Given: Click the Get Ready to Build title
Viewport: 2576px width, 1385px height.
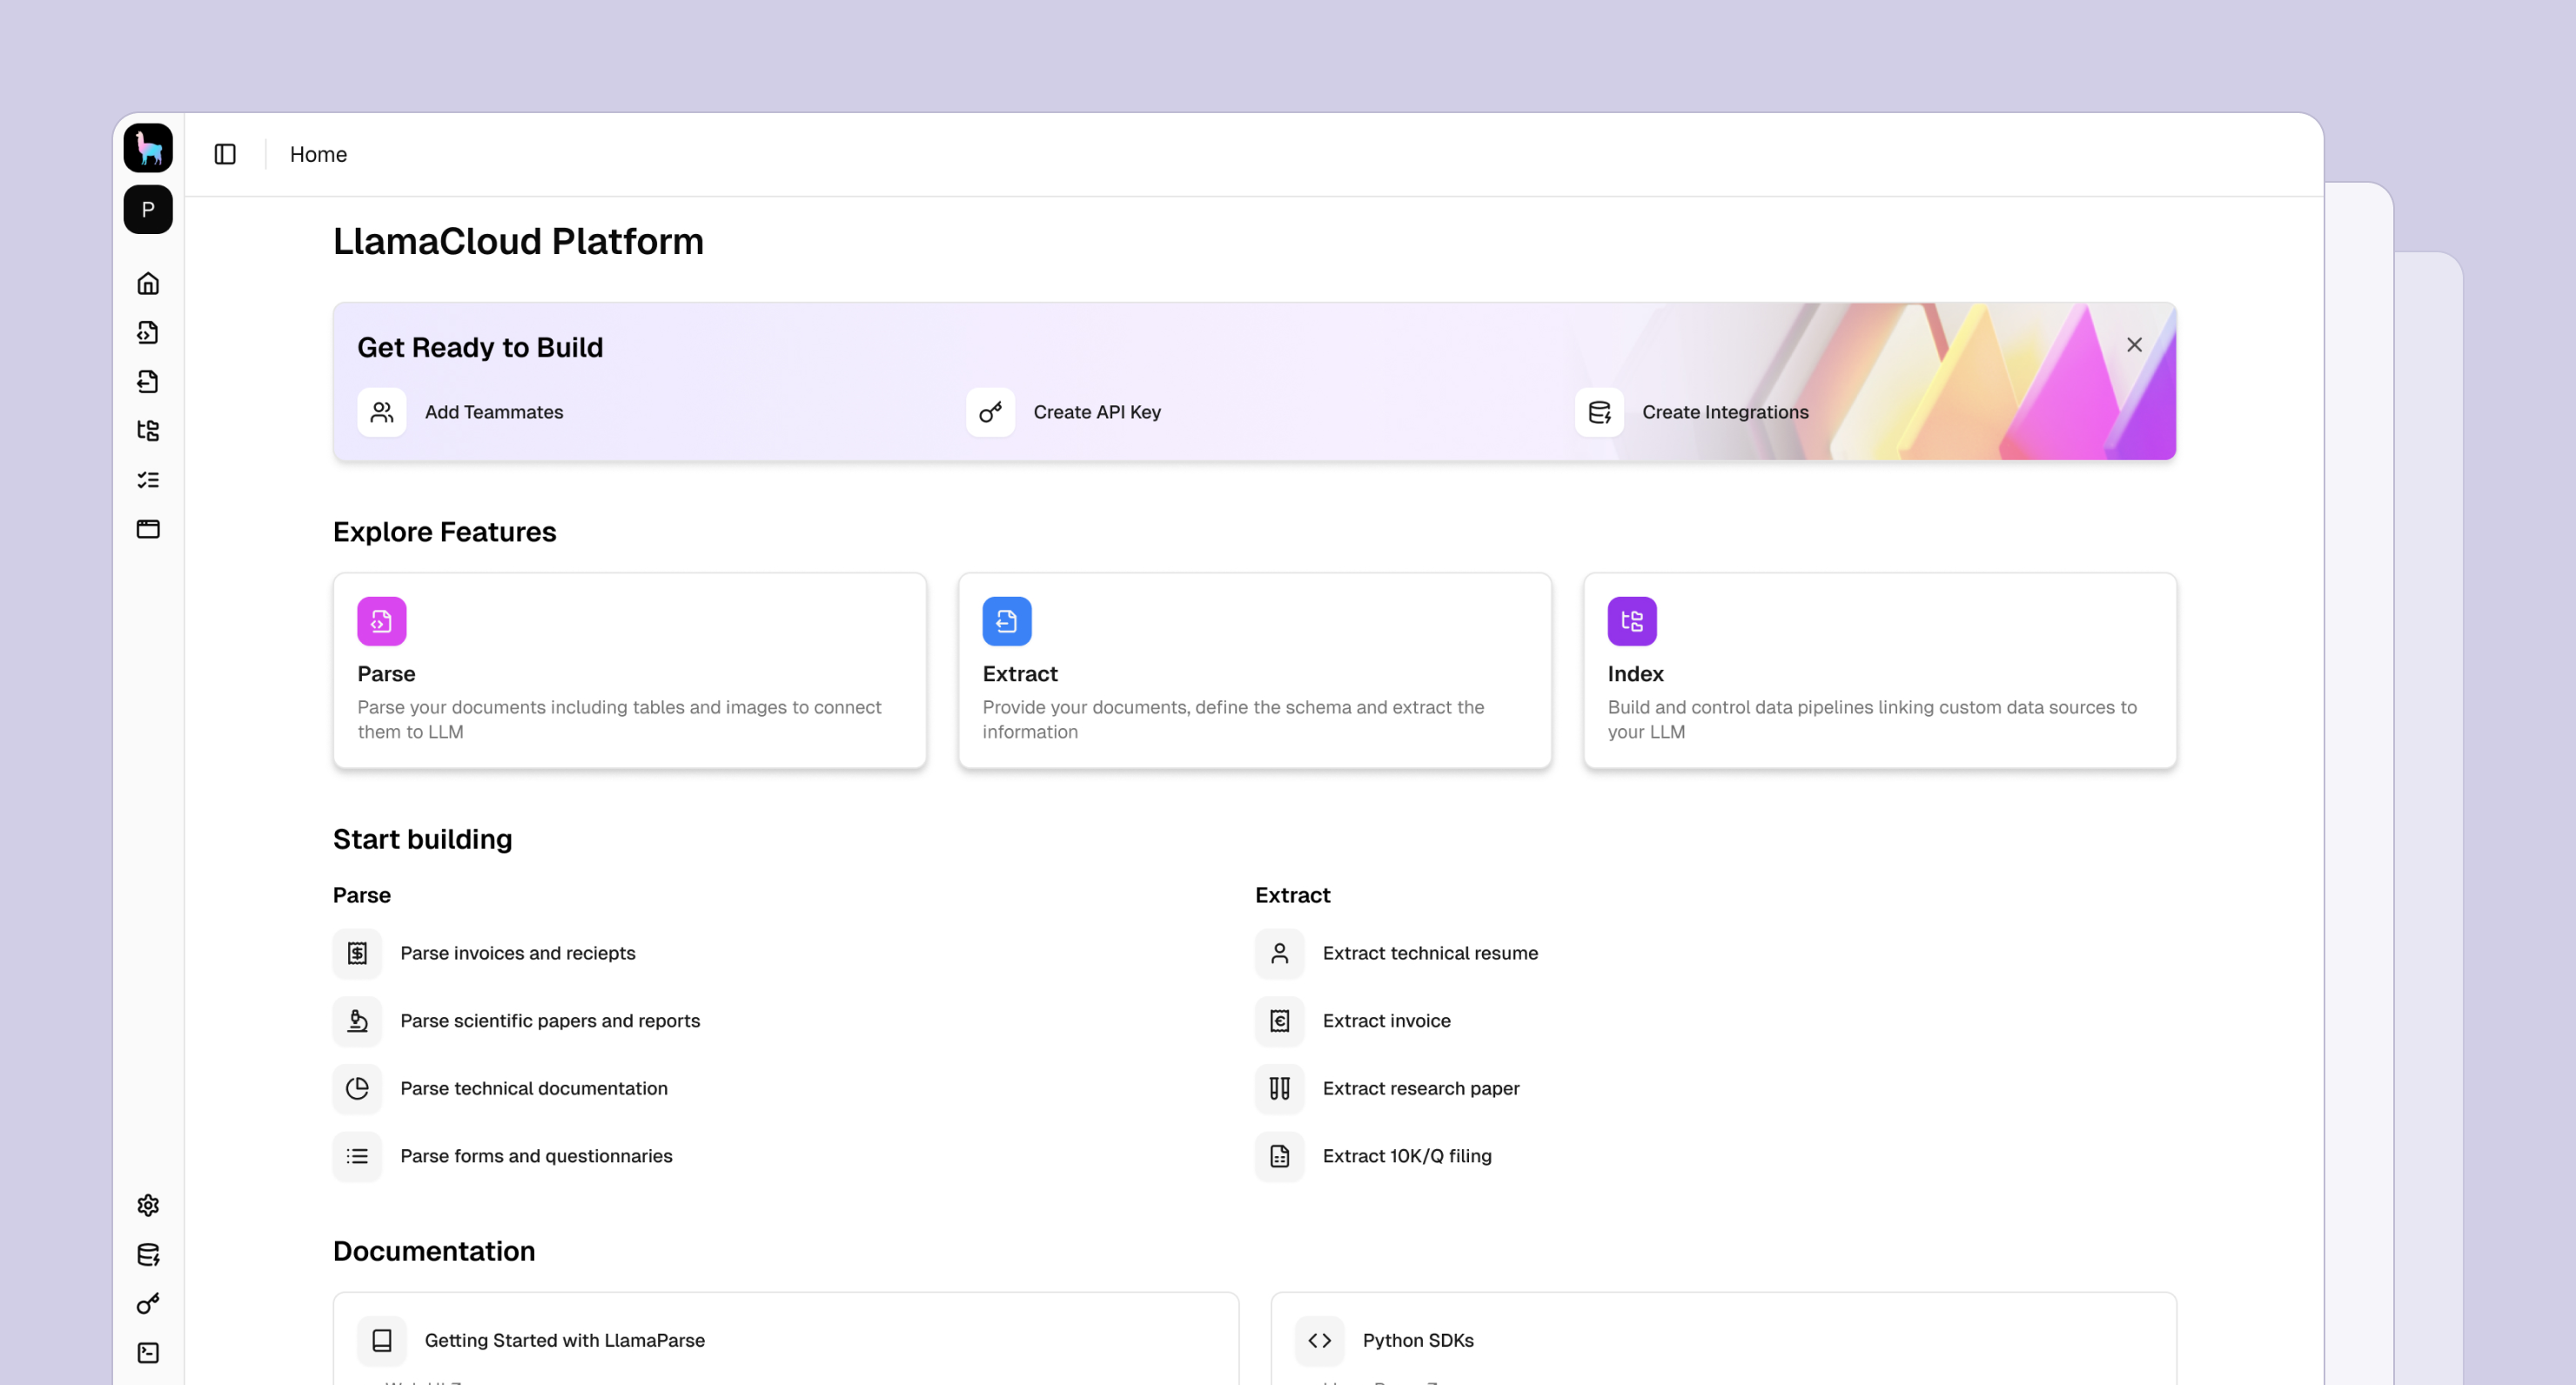Looking at the screenshot, I should [x=480, y=347].
